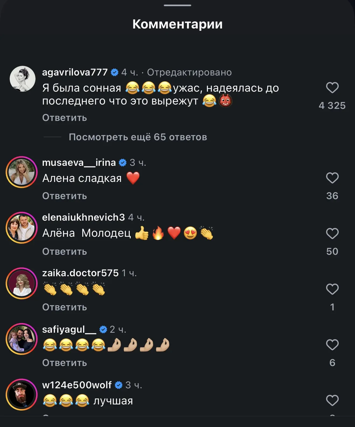Reply to musaeva__irina's comment

(x=65, y=196)
